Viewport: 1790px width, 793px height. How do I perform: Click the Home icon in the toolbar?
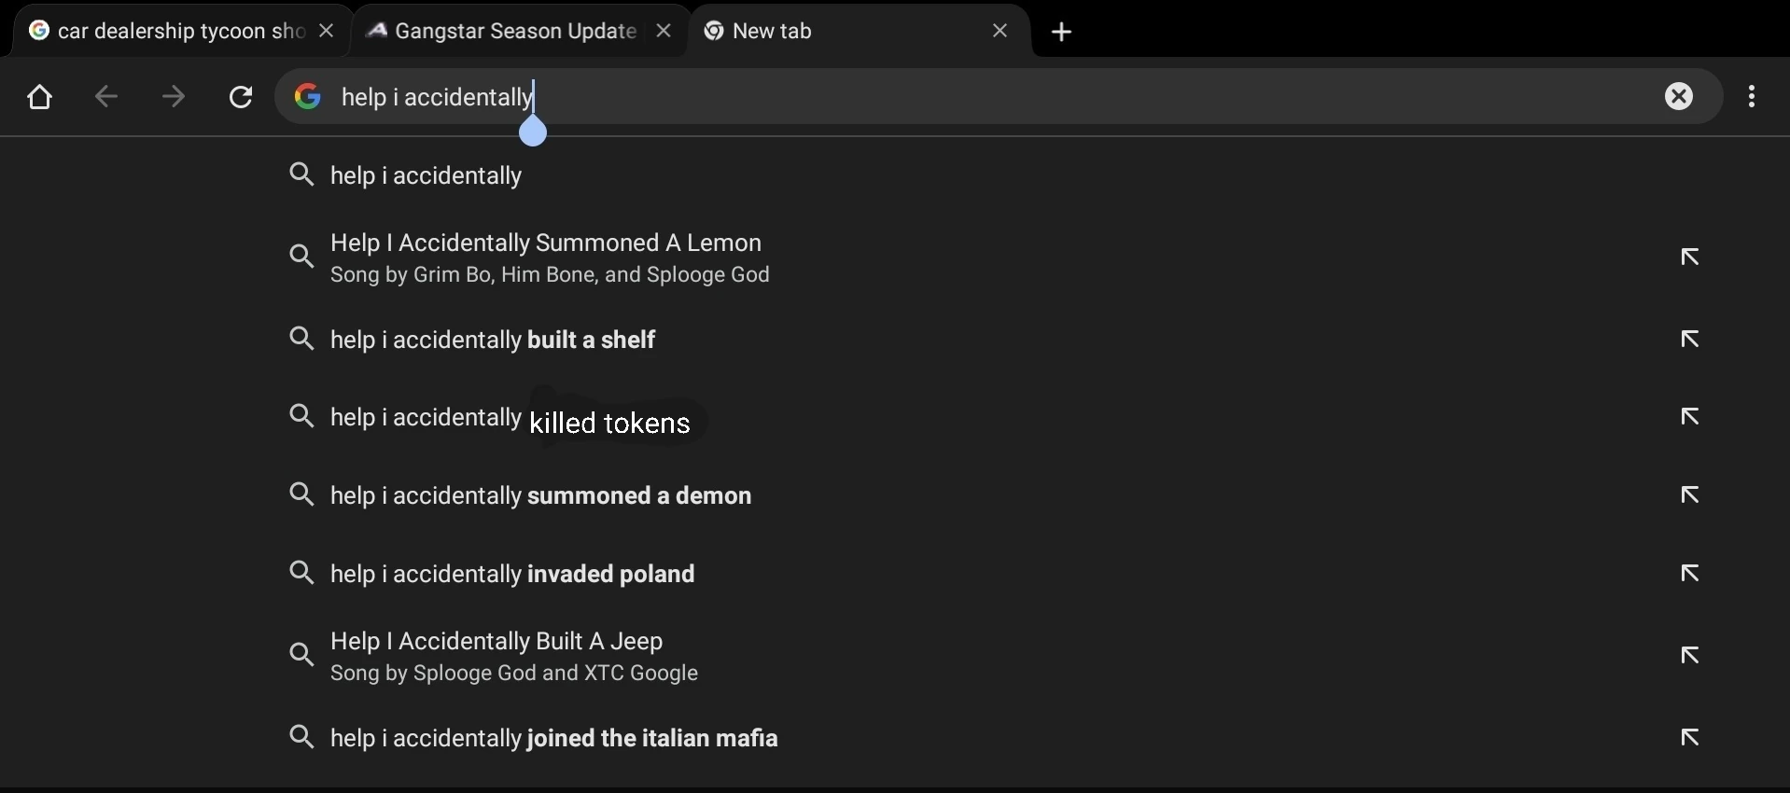coord(39,98)
